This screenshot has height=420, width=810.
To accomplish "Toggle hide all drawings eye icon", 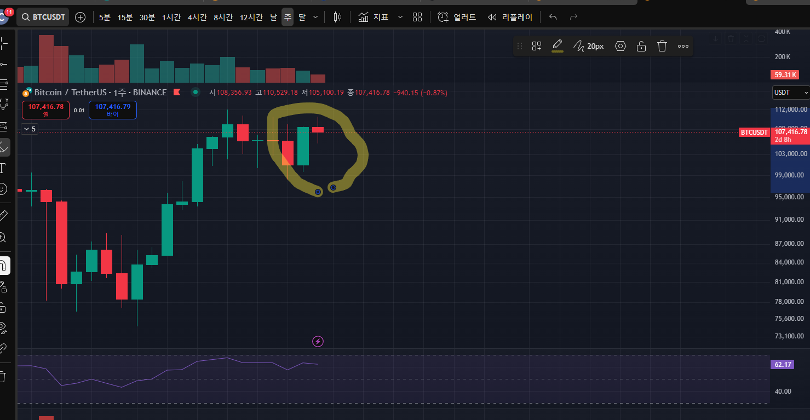I will click(4, 328).
